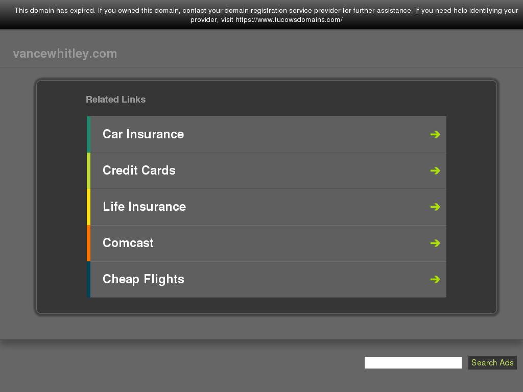
Task: Click the arrow icon beside Credit Cards
Action: [x=435, y=170]
